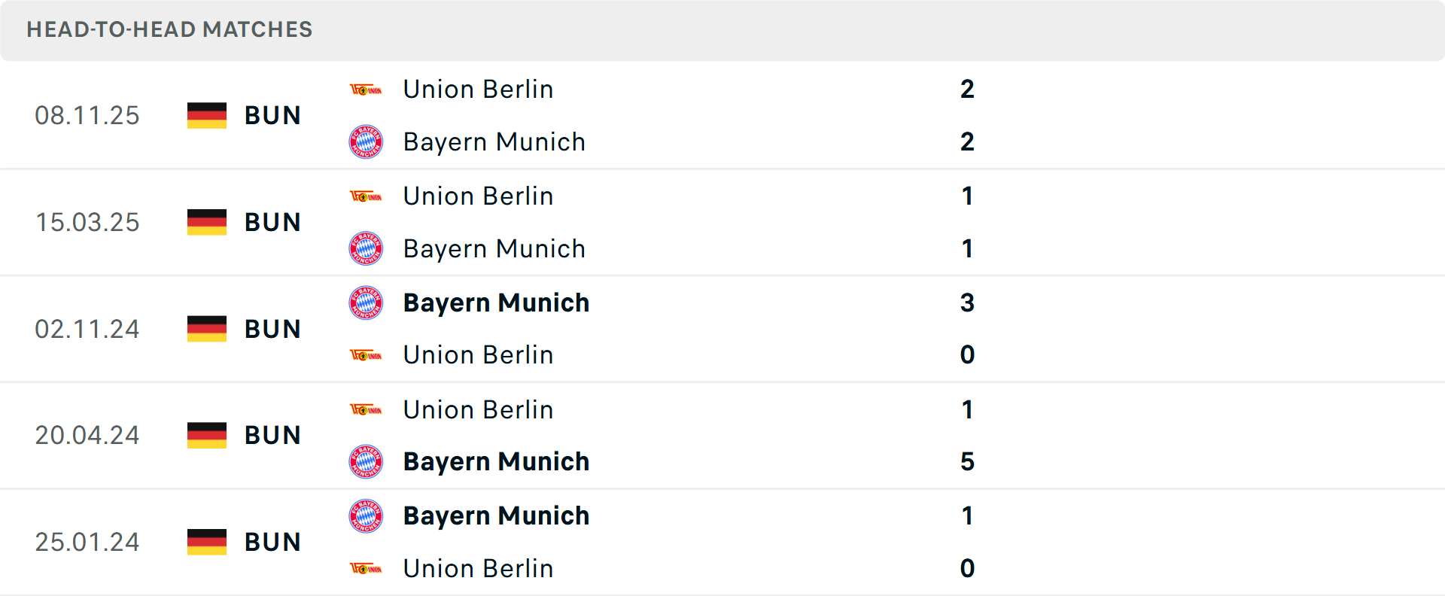This screenshot has height=596, width=1445.
Task: Click the 08.11.25 match date
Action: 87,116
